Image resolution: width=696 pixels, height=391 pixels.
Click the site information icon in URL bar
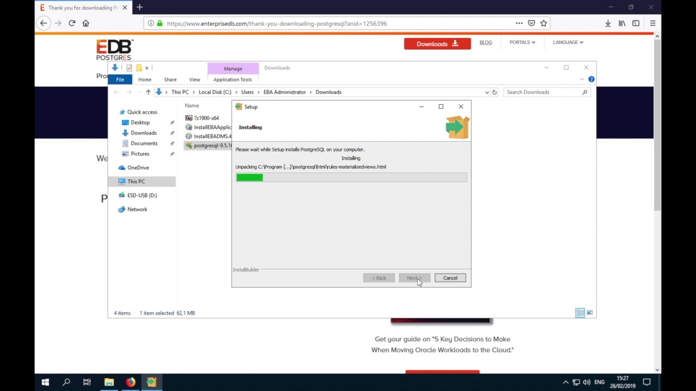(151, 23)
